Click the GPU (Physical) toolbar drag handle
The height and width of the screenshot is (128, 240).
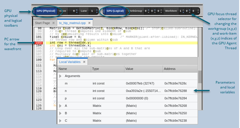[34, 11]
